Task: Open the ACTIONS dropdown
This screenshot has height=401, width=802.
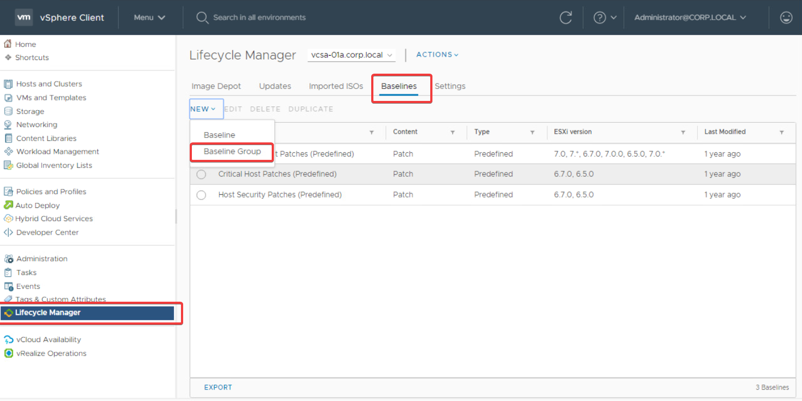Action: point(437,55)
